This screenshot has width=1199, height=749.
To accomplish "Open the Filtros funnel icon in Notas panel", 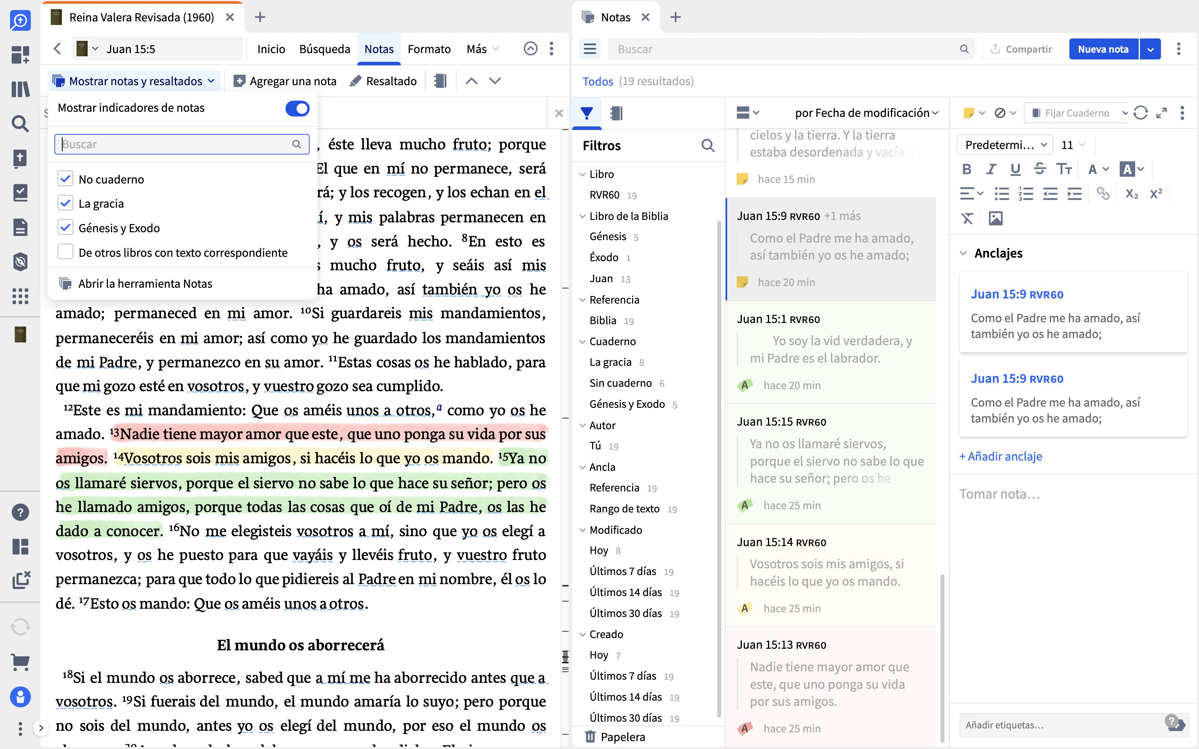I will [587, 113].
